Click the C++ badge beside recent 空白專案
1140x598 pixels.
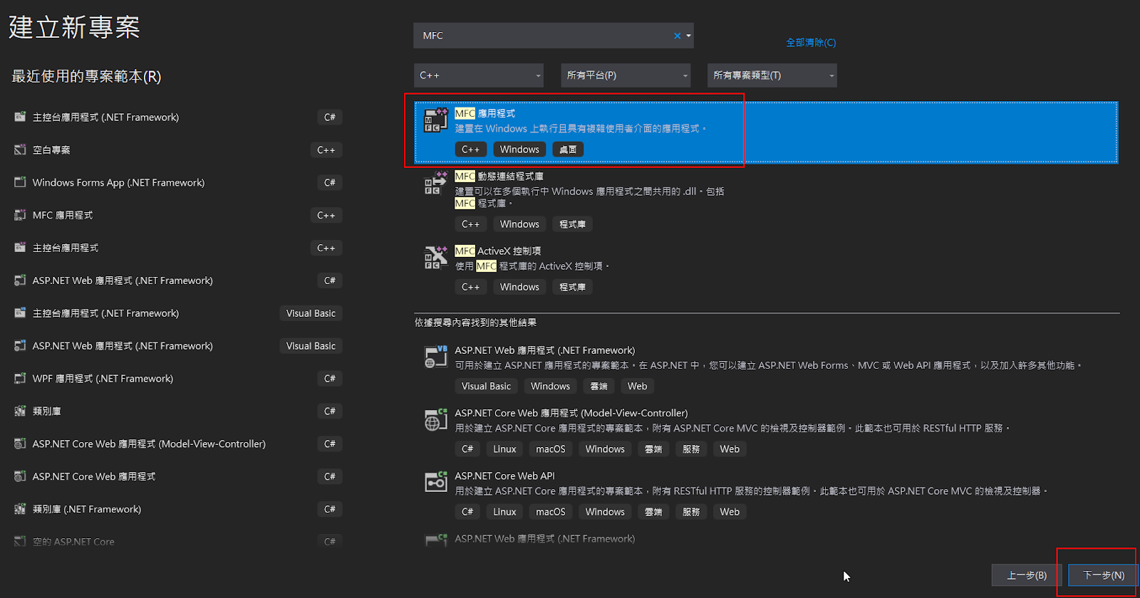[x=326, y=149]
